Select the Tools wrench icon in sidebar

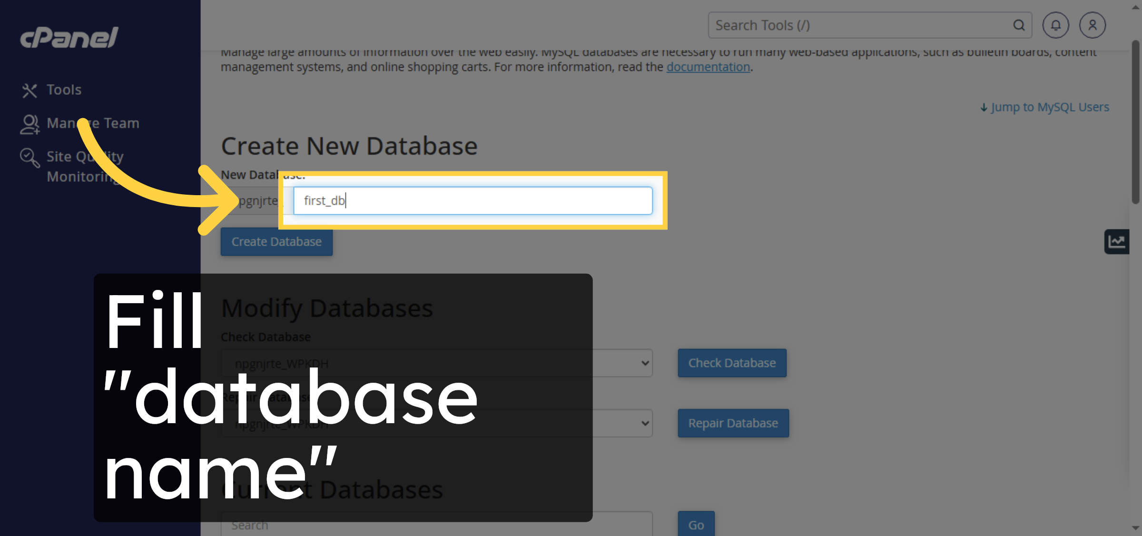(30, 89)
